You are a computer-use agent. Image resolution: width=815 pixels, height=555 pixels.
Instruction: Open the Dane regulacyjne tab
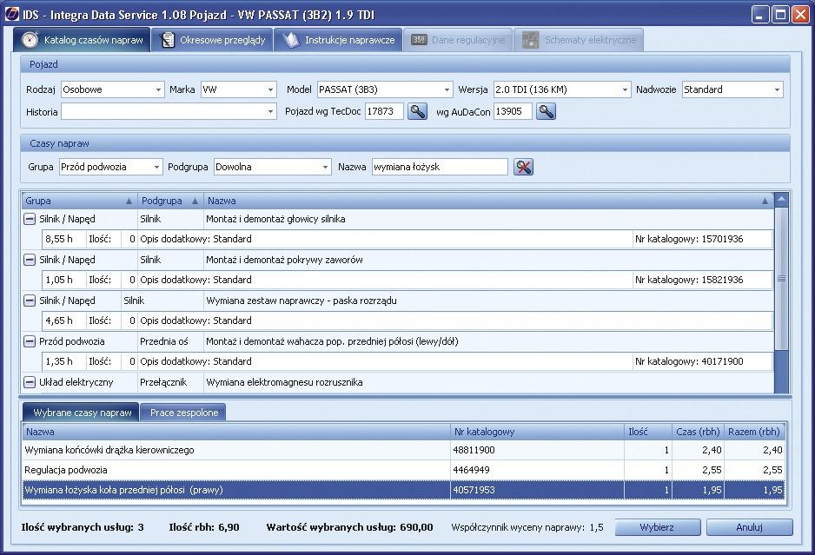(458, 40)
